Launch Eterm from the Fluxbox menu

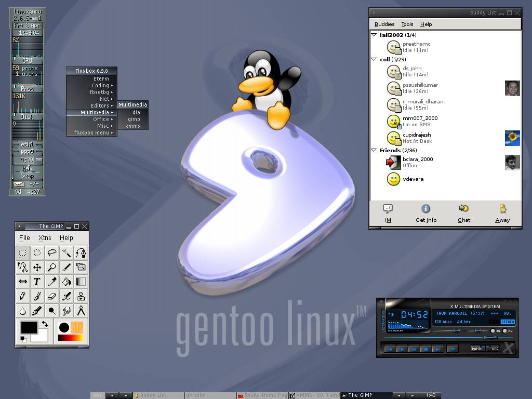[x=91, y=79]
